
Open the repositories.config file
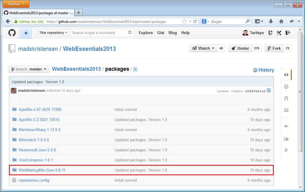[x=34, y=180]
